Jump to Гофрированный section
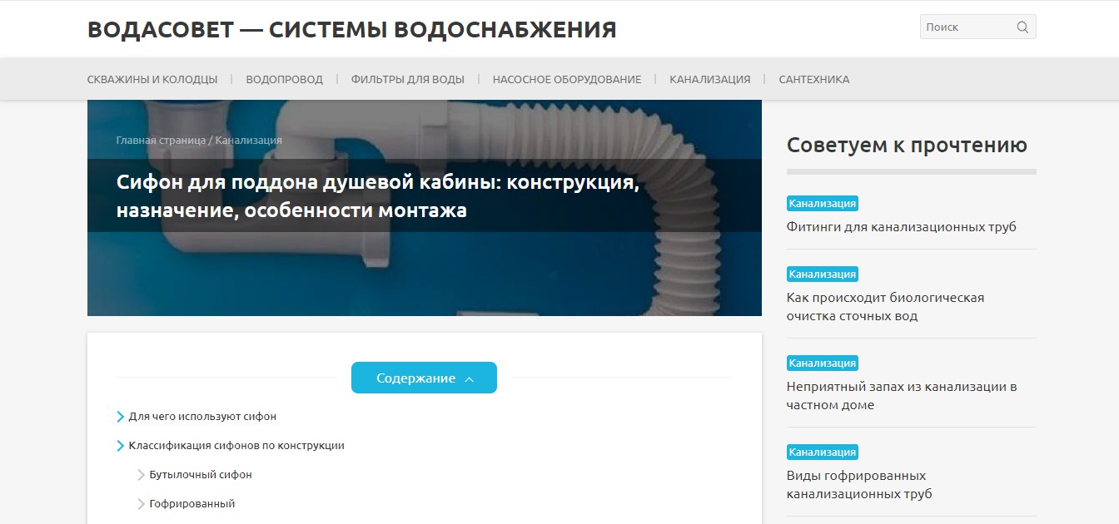 coord(192,503)
